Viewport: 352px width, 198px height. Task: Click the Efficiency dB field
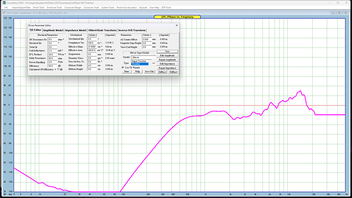(x=53, y=66)
